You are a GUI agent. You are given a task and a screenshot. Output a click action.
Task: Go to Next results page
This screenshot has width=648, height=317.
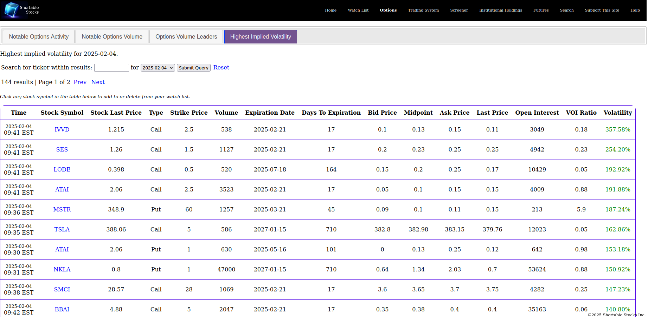pos(98,82)
